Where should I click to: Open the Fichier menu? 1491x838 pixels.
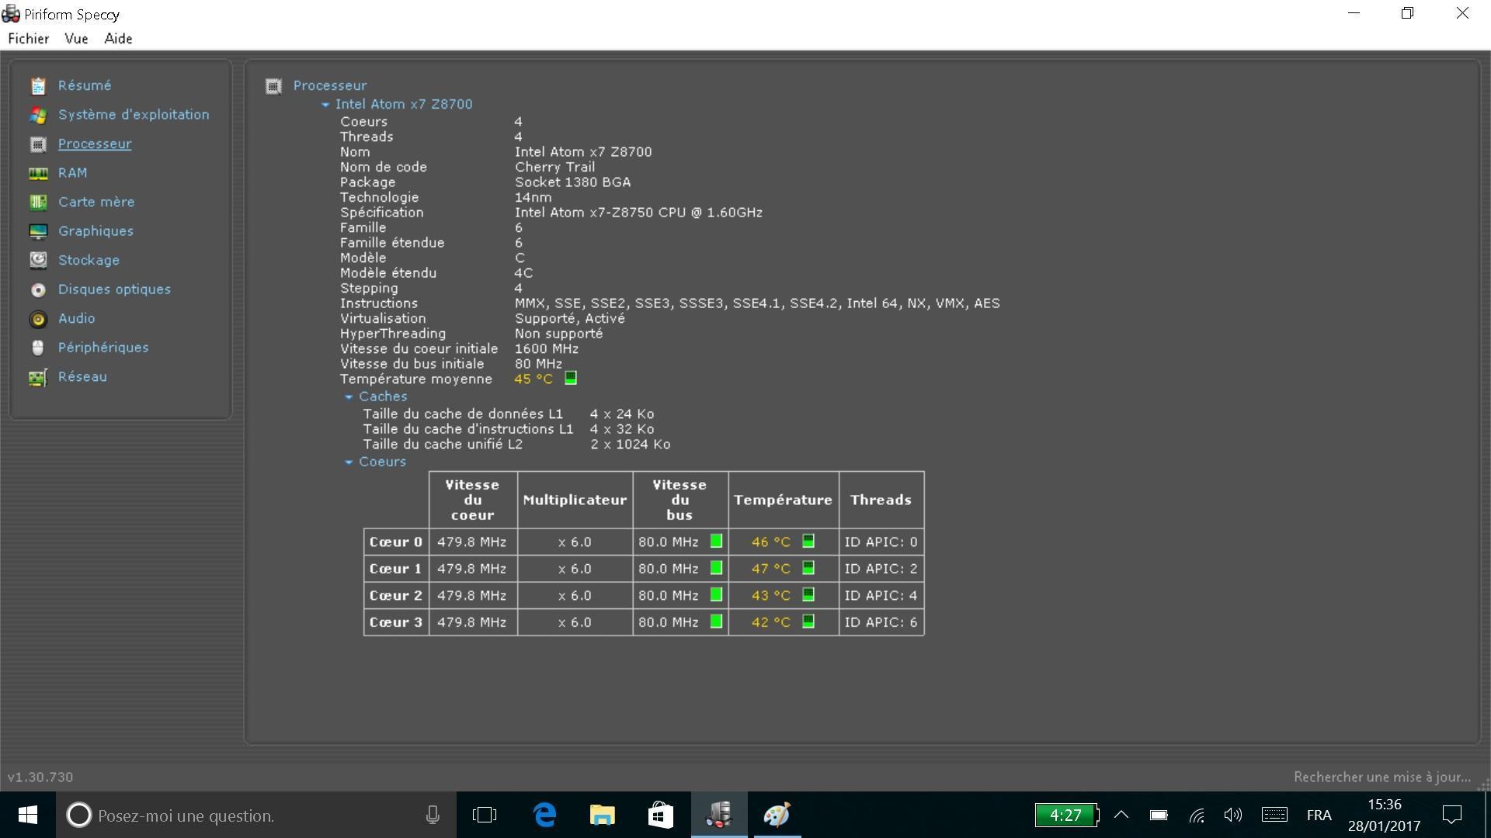pos(29,39)
